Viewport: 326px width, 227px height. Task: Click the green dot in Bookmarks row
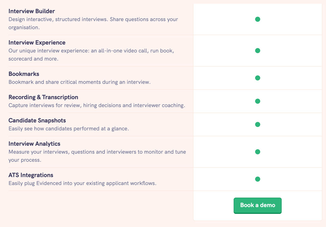coord(258,78)
